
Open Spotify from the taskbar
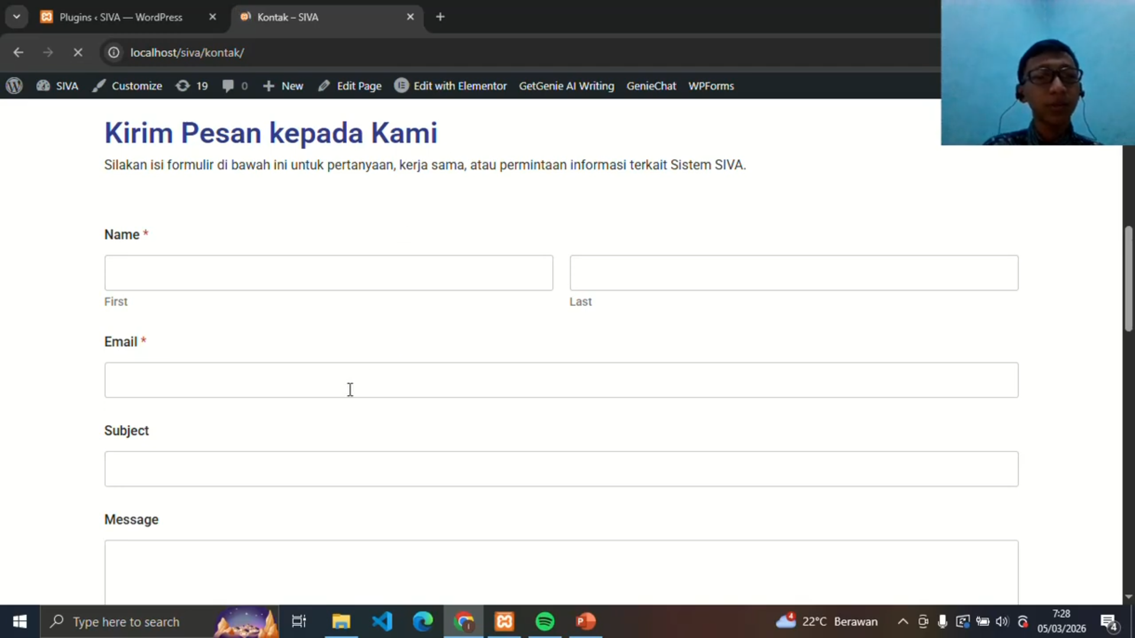pos(545,621)
